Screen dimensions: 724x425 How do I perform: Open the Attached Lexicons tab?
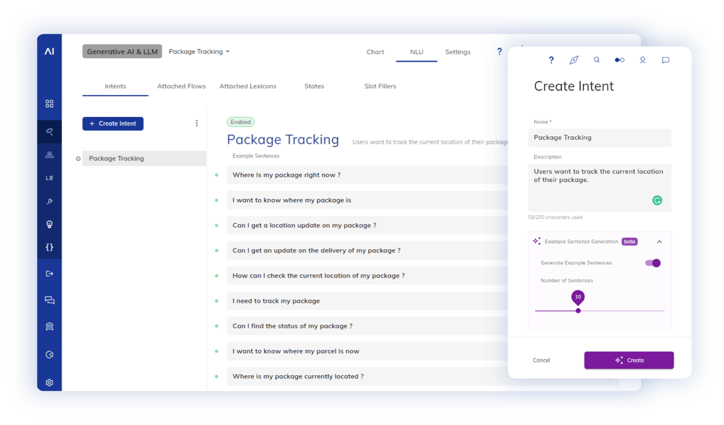pyautogui.click(x=248, y=86)
